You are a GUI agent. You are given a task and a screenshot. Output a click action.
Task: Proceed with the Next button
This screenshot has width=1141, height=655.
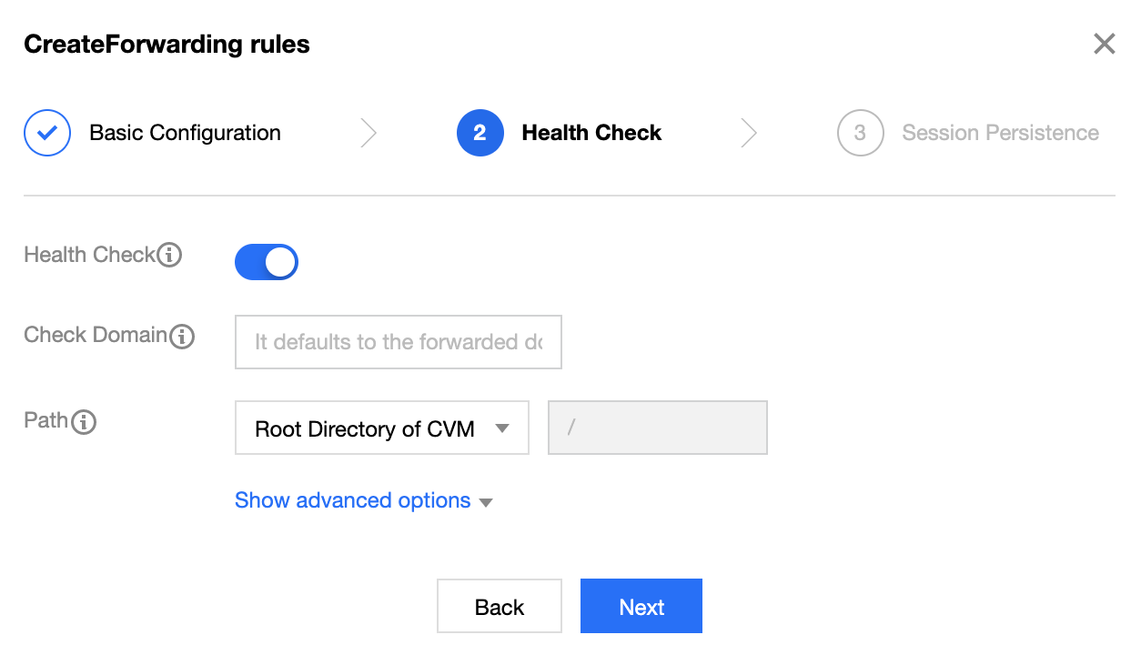coord(641,606)
